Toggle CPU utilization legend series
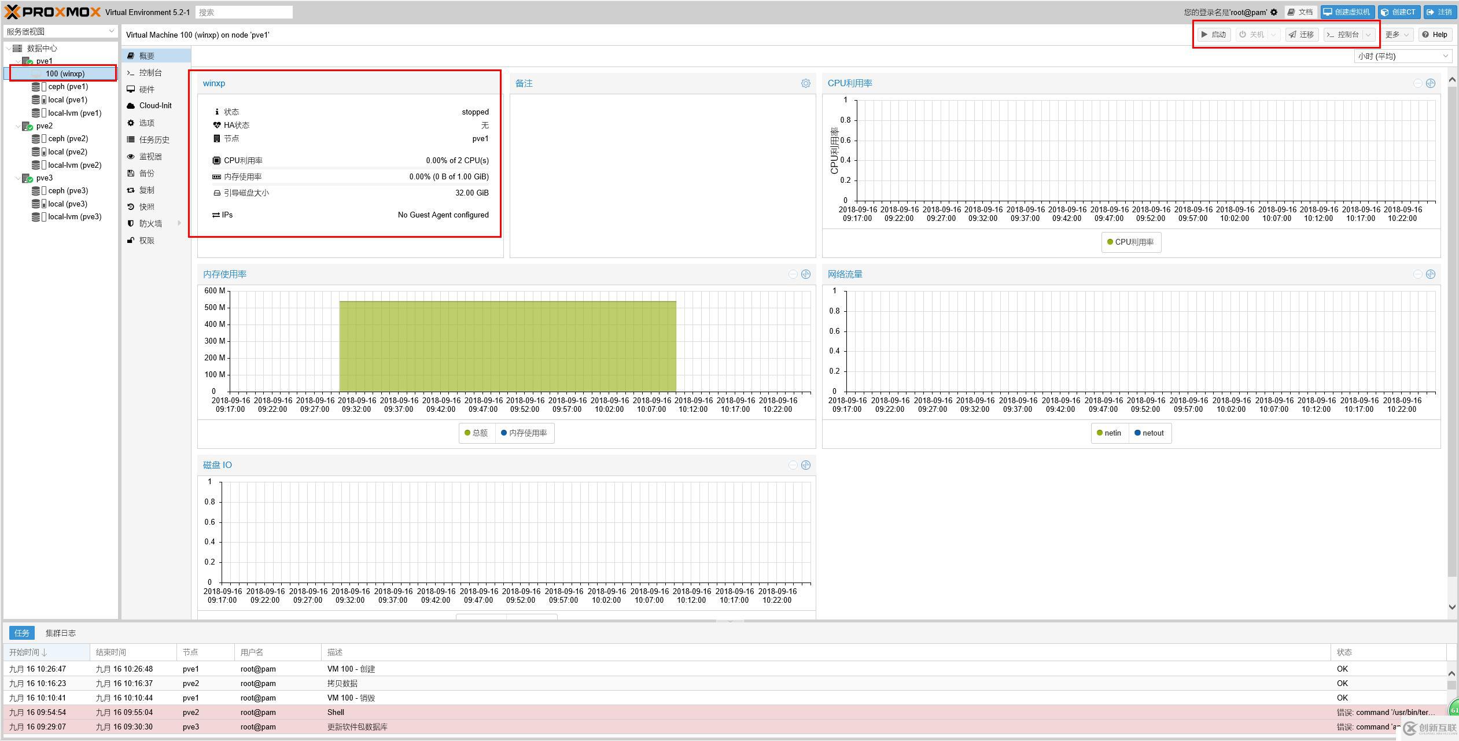Image resolution: width=1459 pixels, height=741 pixels. (x=1130, y=242)
